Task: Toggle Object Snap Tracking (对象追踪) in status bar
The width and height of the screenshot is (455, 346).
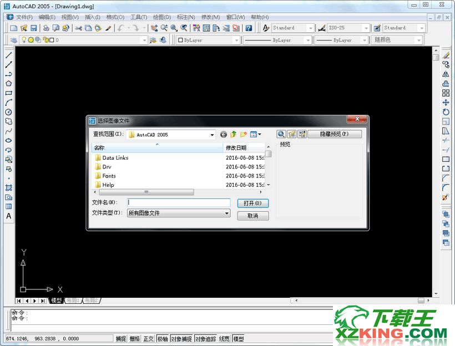Action: (205, 338)
